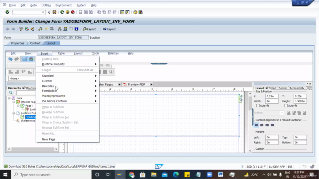Open the Standard submenu in Insert menu
Screen dimensions: 319x179
[x=68, y=76]
